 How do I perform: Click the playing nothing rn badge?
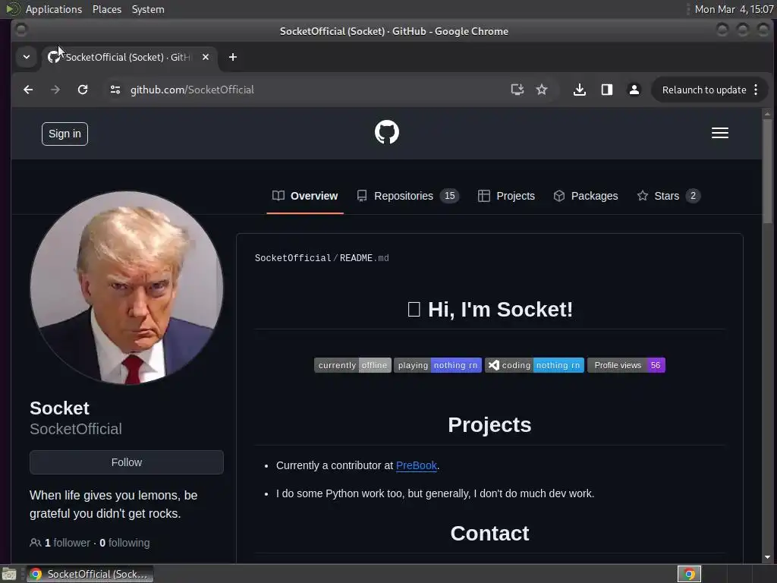point(438,365)
